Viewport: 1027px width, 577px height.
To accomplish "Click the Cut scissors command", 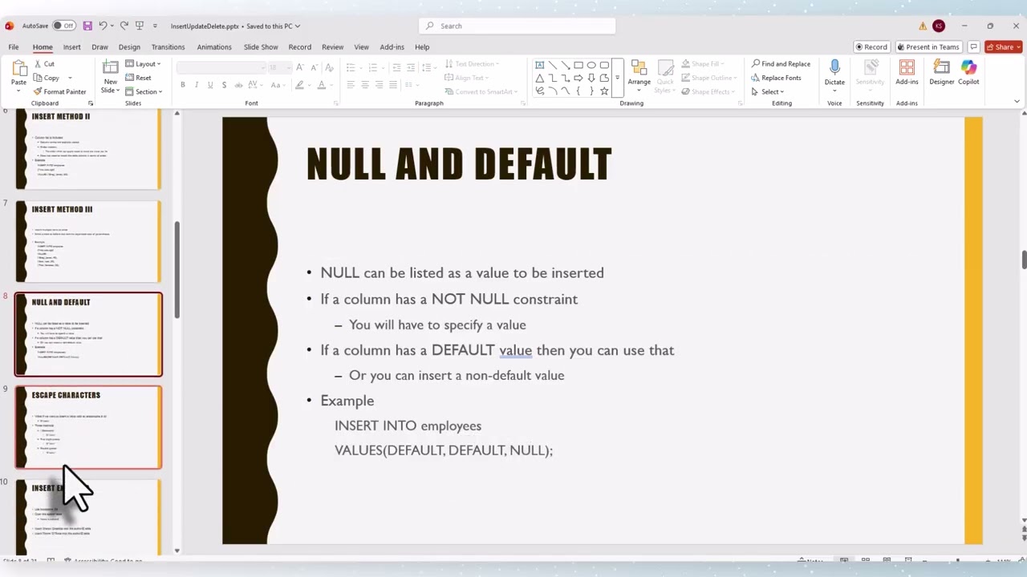I will (x=45, y=64).
